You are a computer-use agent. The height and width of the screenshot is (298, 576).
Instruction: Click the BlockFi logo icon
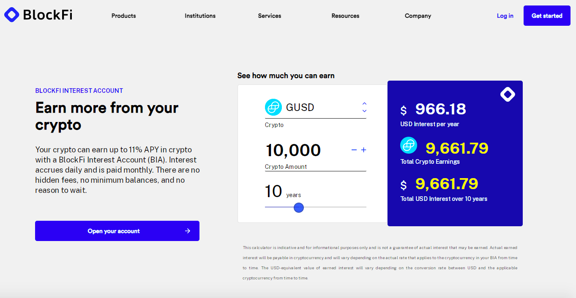coord(11,15)
